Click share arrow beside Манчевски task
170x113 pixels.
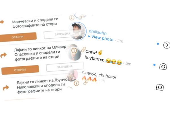pyautogui.click(x=2, y=22)
